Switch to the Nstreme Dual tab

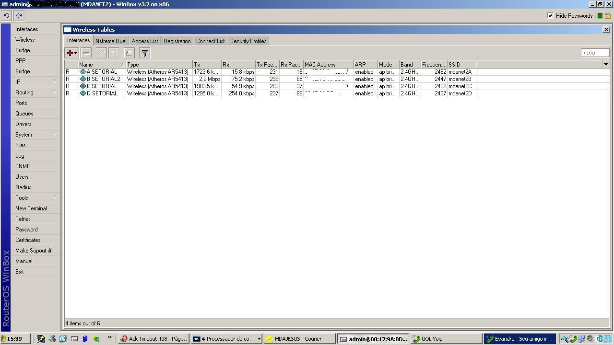(x=111, y=41)
